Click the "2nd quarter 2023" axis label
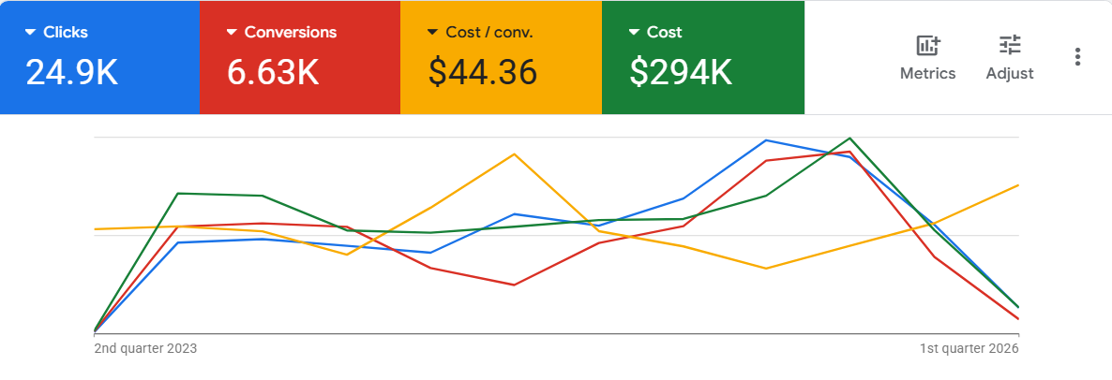Screen dimensions: 1112x380 [x=145, y=348]
